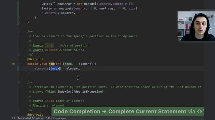
Task: Click 'element' parameter in add signature
Action: pyautogui.click(x=85, y=64)
